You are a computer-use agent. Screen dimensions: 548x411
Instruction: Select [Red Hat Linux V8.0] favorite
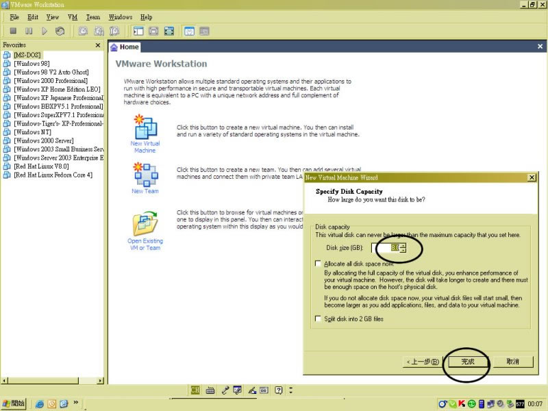coord(41,166)
